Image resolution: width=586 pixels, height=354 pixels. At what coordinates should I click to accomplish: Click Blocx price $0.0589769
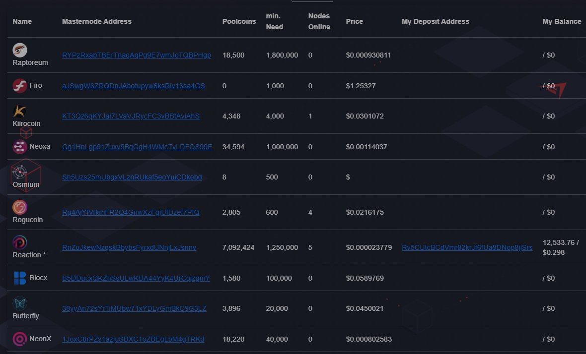click(365, 278)
